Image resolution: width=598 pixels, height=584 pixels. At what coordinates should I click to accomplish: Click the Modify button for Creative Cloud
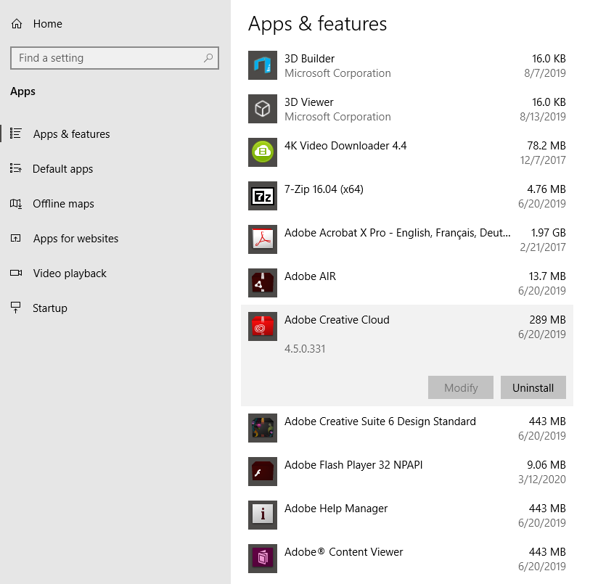pos(461,387)
